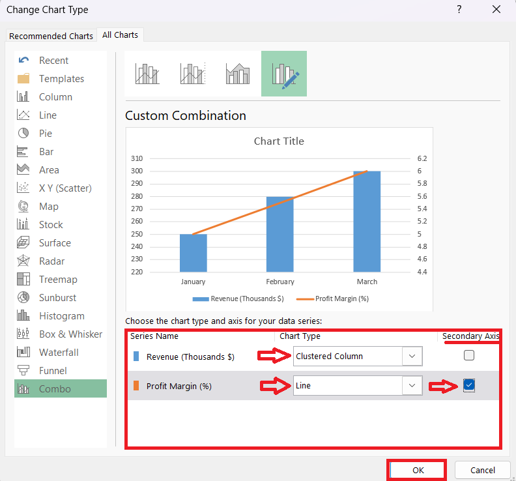
Task: Choose the Histogram chart icon
Action: [23, 315]
